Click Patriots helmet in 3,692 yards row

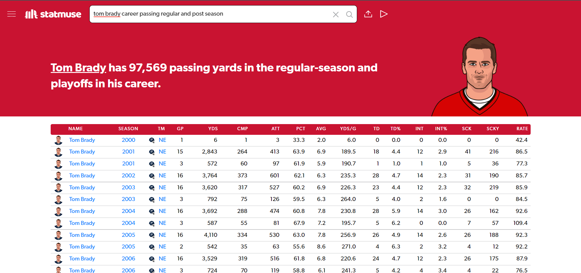pos(152,211)
